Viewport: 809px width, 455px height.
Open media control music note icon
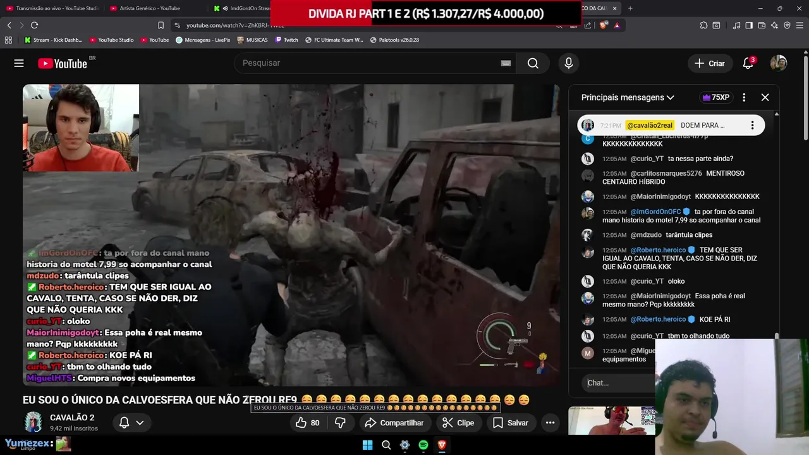pos(736,25)
